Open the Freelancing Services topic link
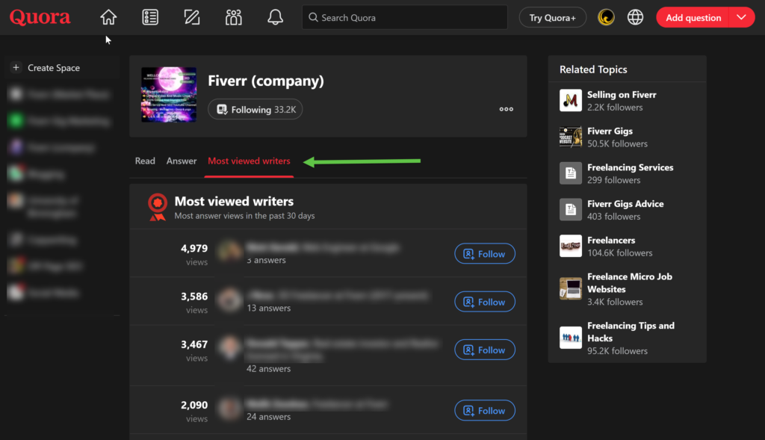765x440 pixels. (631, 167)
